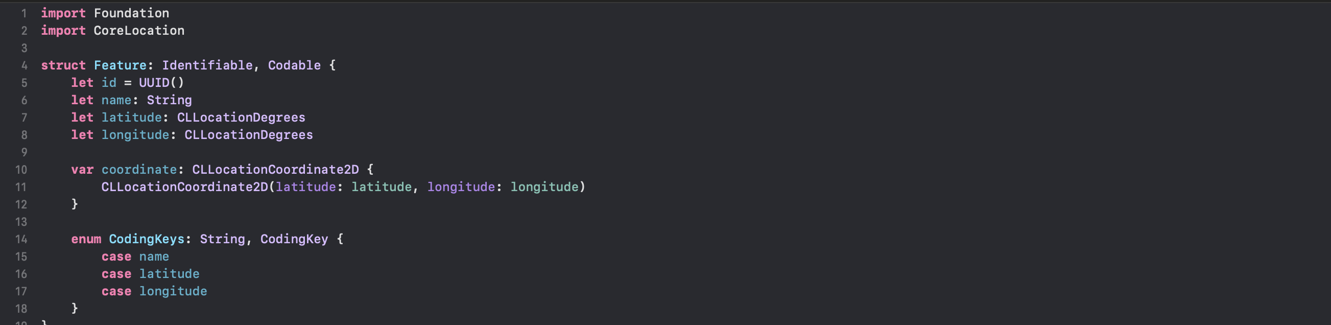Click Codable in the struct declaration
The width and height of the screenshot is (1331, 325).
pos(294,65)
